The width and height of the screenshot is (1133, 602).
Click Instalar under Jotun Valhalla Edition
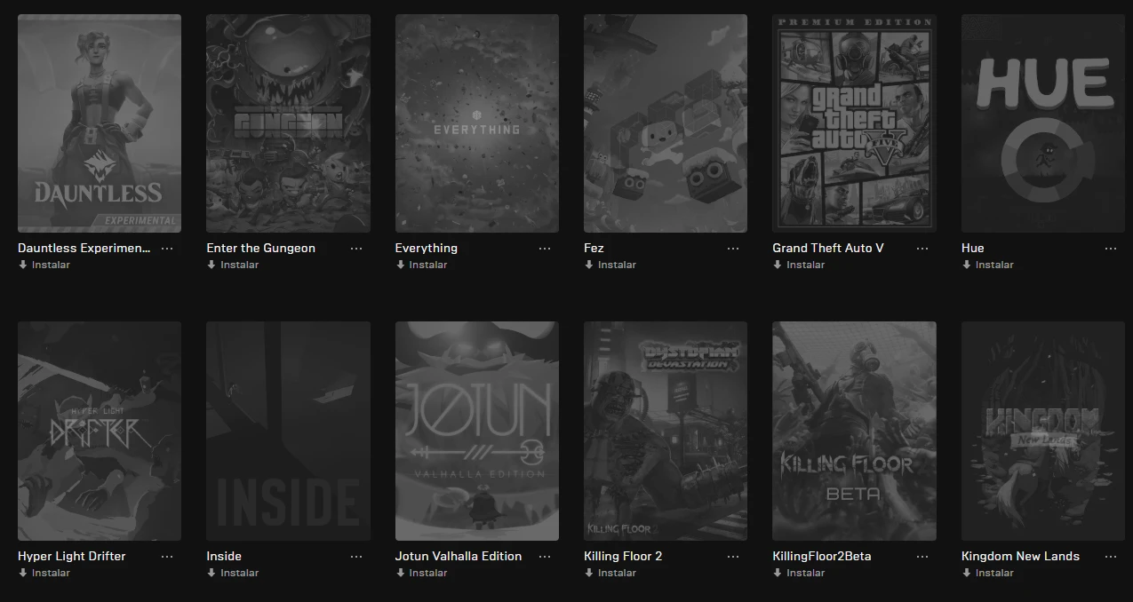(428, 573)
